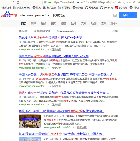Open result 我校成功主办第二届蓝帽杯
Screen dimensions: 140x141
[61, 111]
